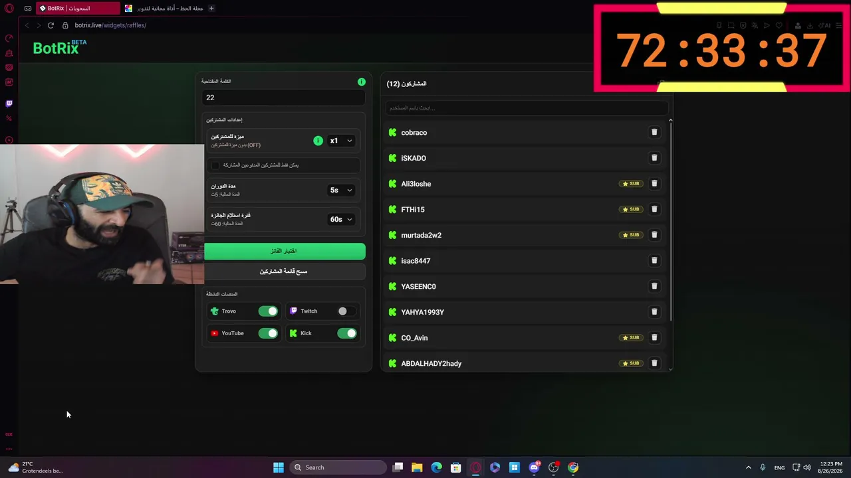Image resolution: width=851 pixels, height=478 pixels.
Task: Open the 5s spin duration dropdown
Action: pyautogui.click(x=341, y=190)
